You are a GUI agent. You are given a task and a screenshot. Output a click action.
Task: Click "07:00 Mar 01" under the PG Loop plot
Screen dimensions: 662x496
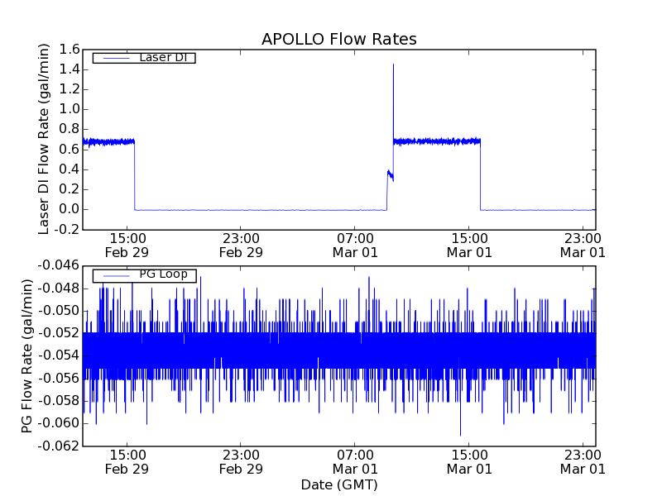[x=355, y=462]
